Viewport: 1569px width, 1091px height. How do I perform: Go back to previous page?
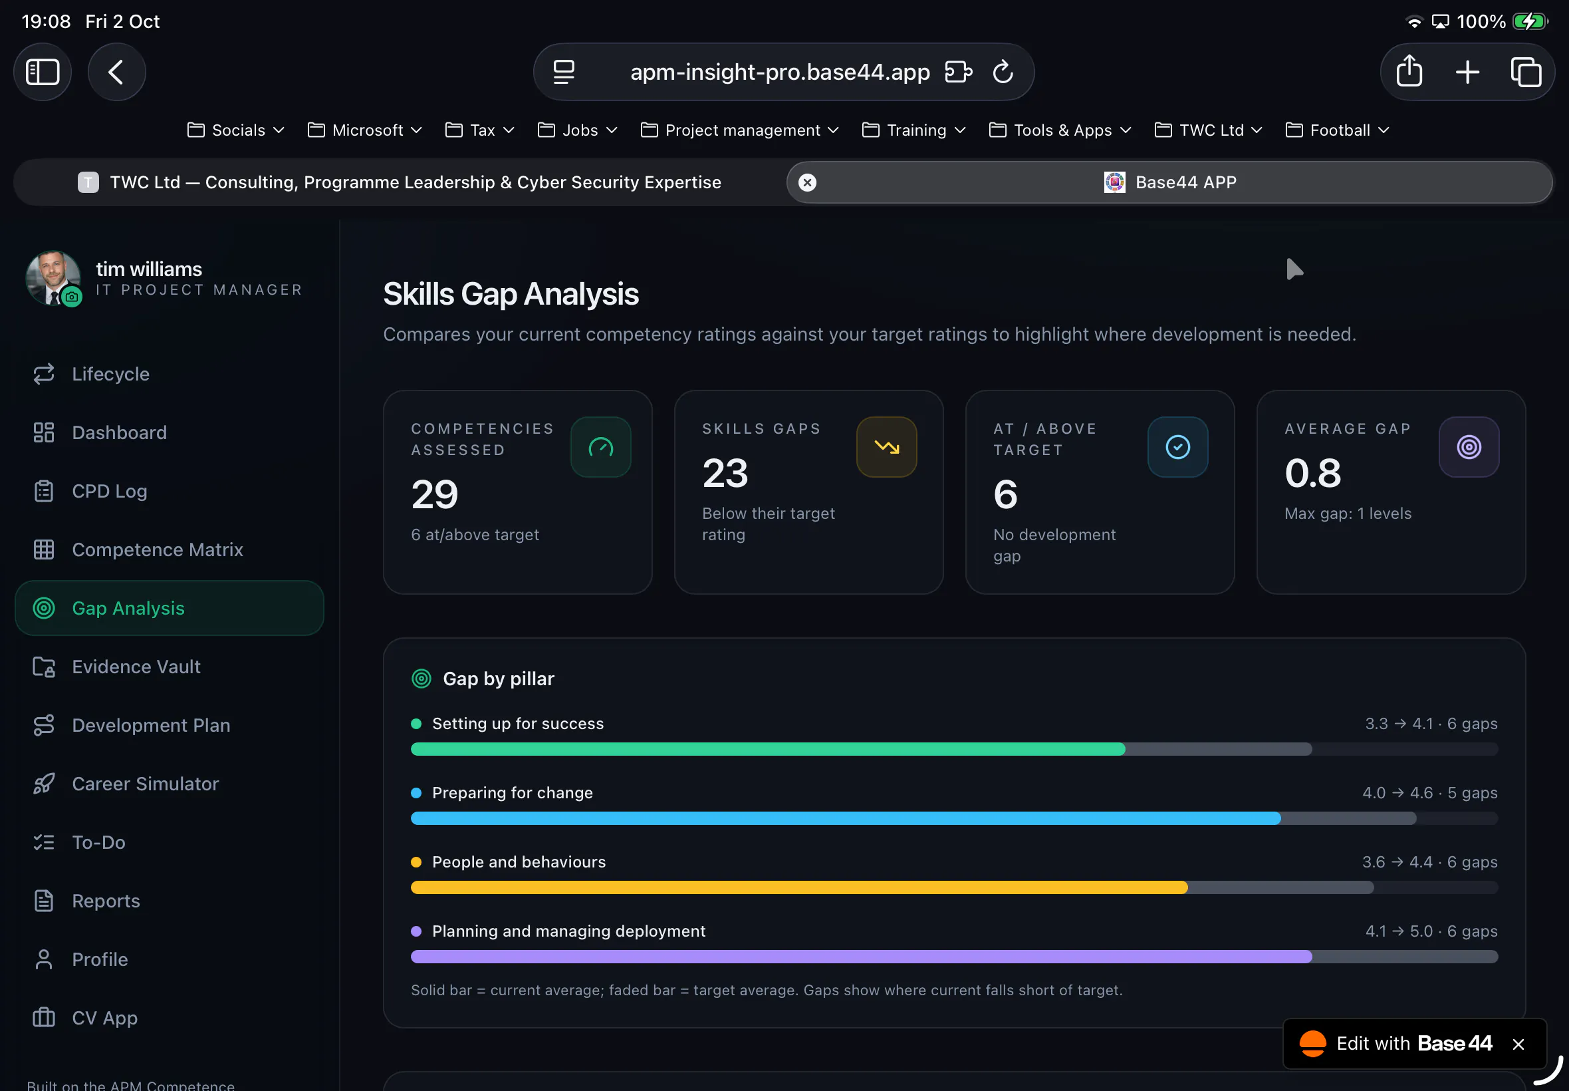tap(116, 72)
